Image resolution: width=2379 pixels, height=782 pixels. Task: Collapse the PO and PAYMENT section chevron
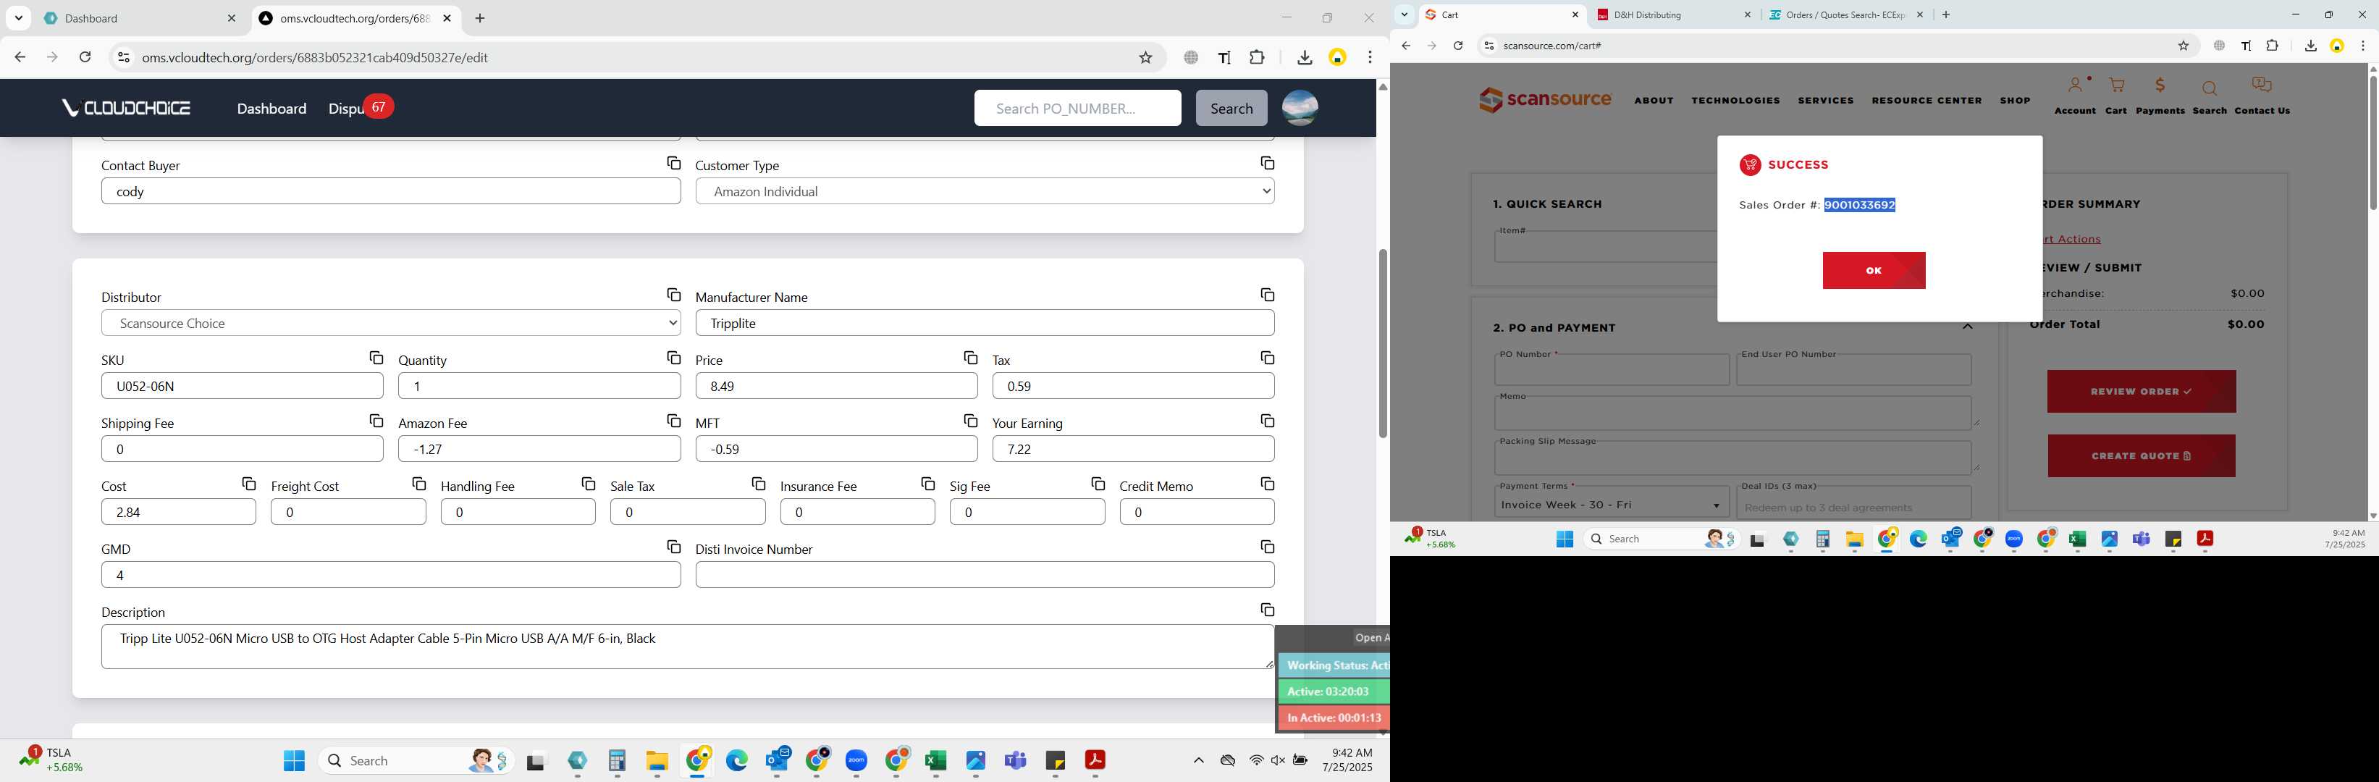[x=1967, y=327]
